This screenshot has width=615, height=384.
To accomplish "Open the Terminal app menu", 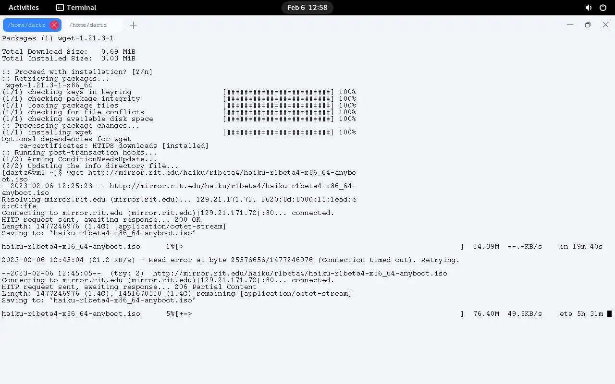I will (x=76, y=8).
